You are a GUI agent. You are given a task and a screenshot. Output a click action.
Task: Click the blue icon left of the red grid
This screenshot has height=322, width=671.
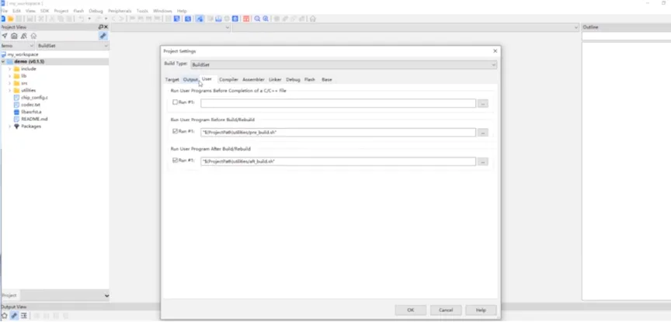(235, 19)
